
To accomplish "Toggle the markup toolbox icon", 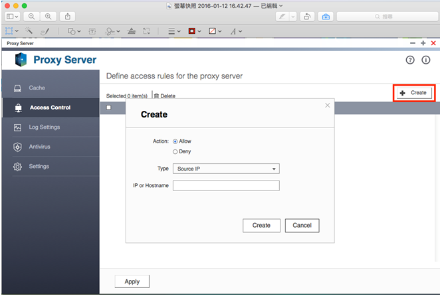I will (x=326, y=16).
